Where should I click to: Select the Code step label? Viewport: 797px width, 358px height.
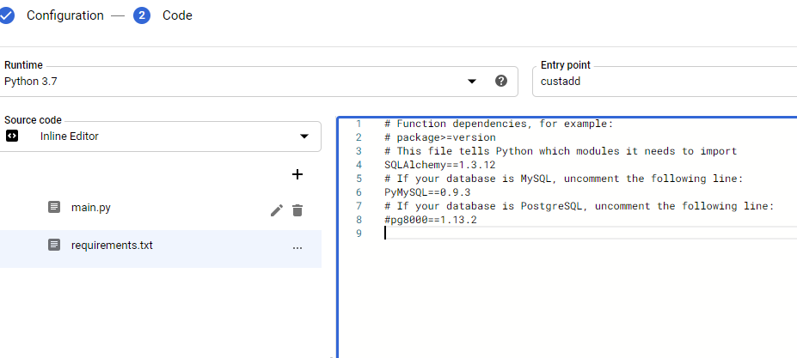point(177,15)
